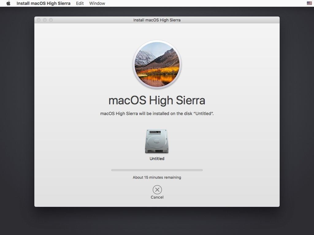Viewport: 314px width, 235px height.
Task: Click the macOS High Sierra heading
Action: click(157, 100)
